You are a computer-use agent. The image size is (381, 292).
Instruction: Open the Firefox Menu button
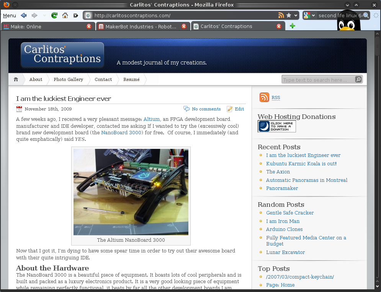pyautogui.click(x=10, y=16)
